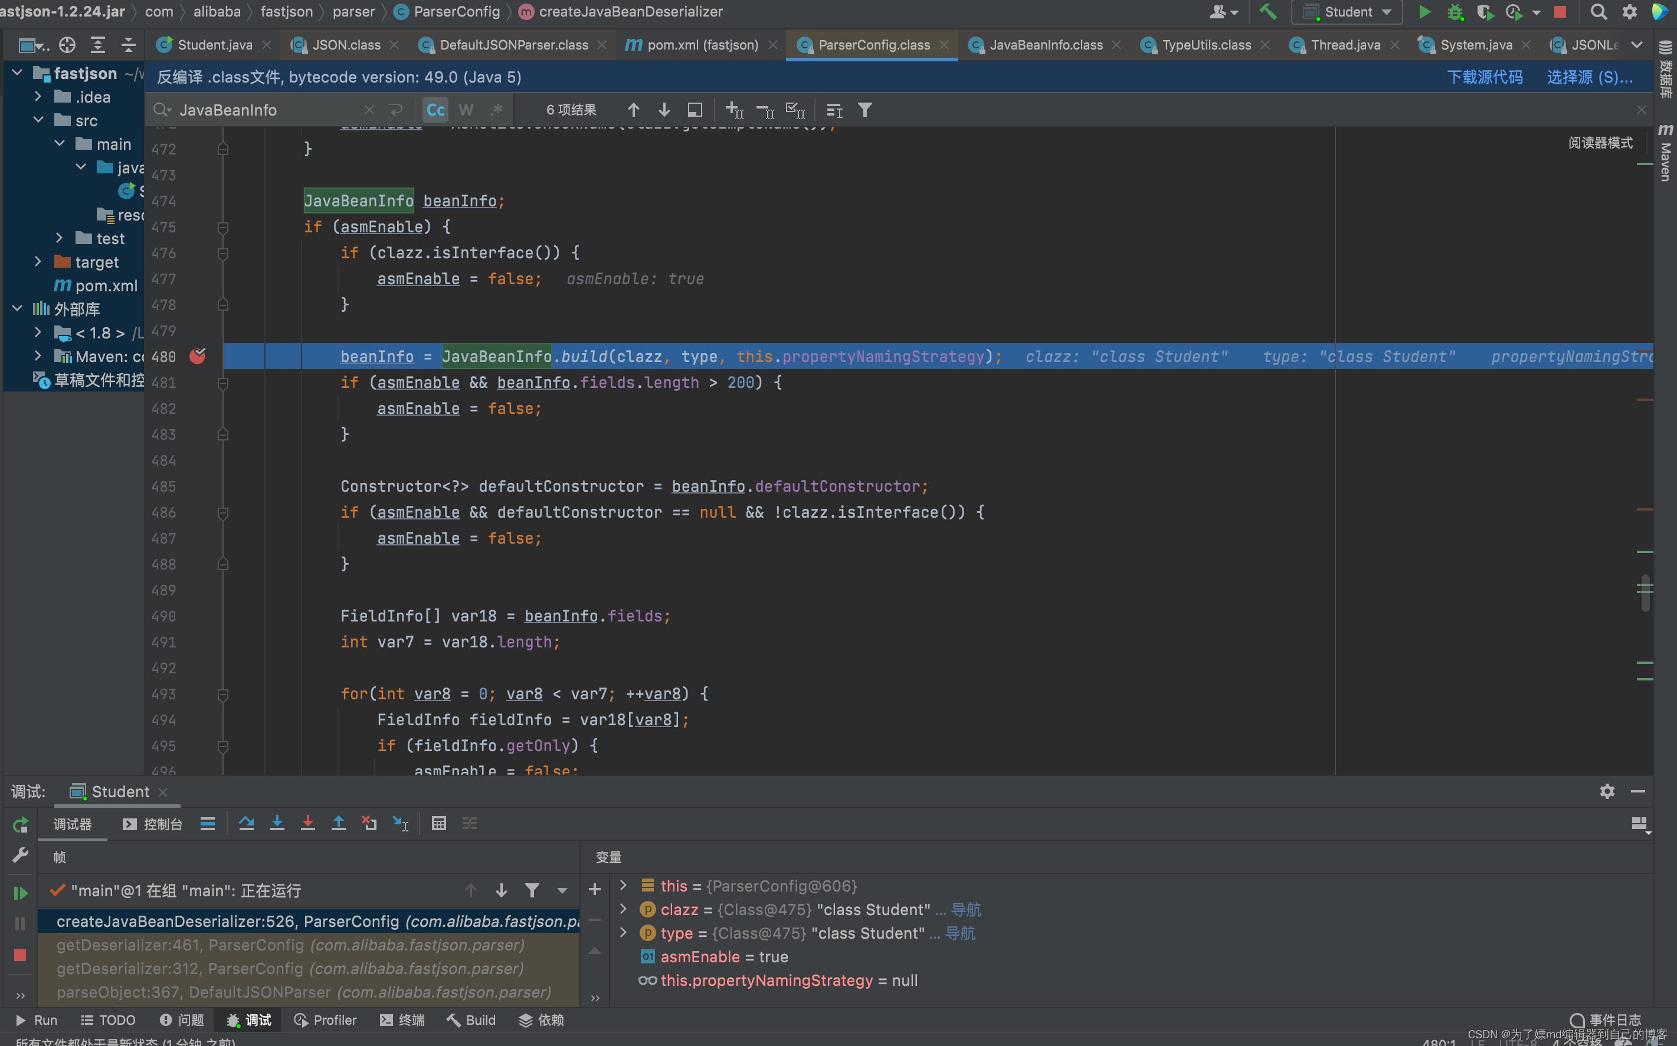Start debugging with the bug icon

(1455, 12)
